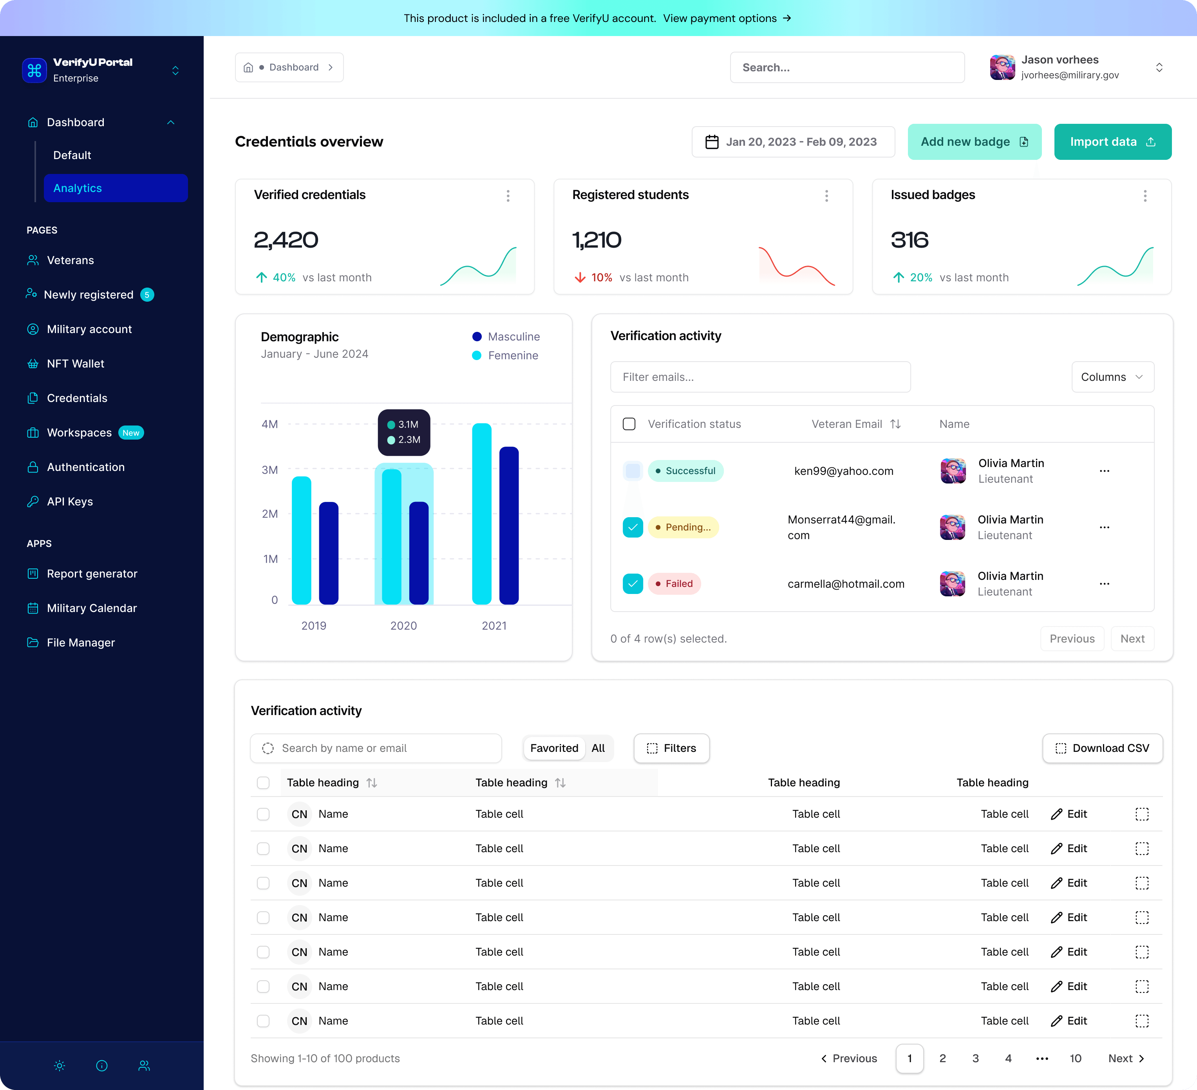Toggle the theme with the sun icon

coord(60,1065)
